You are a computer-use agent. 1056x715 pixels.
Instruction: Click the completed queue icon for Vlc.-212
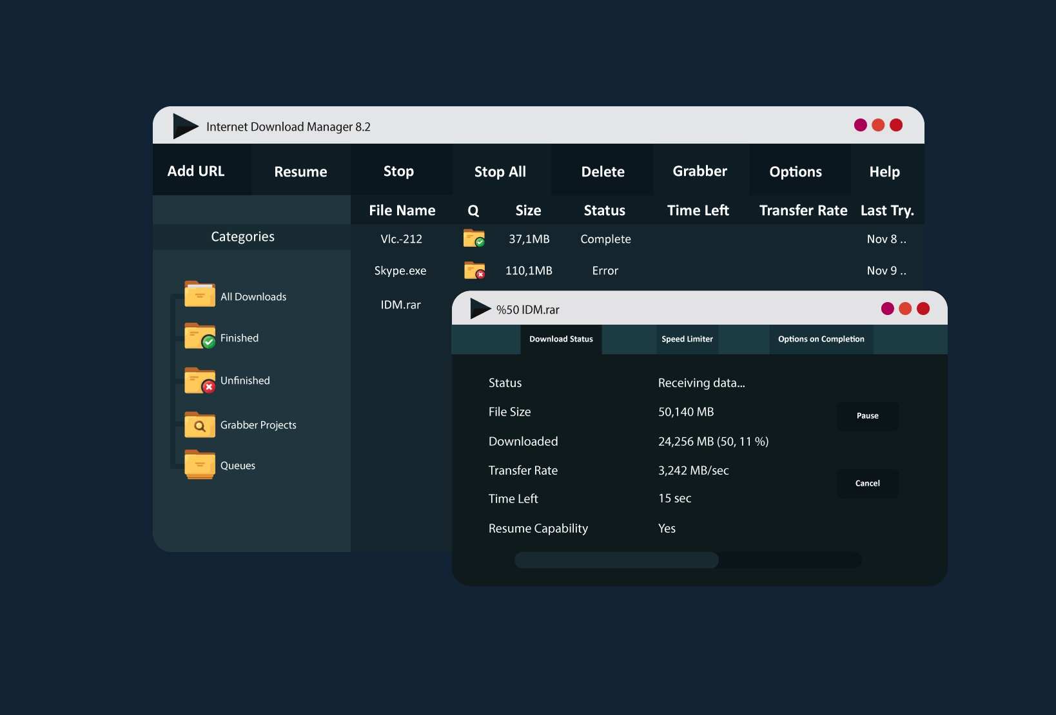coord(474,239)
